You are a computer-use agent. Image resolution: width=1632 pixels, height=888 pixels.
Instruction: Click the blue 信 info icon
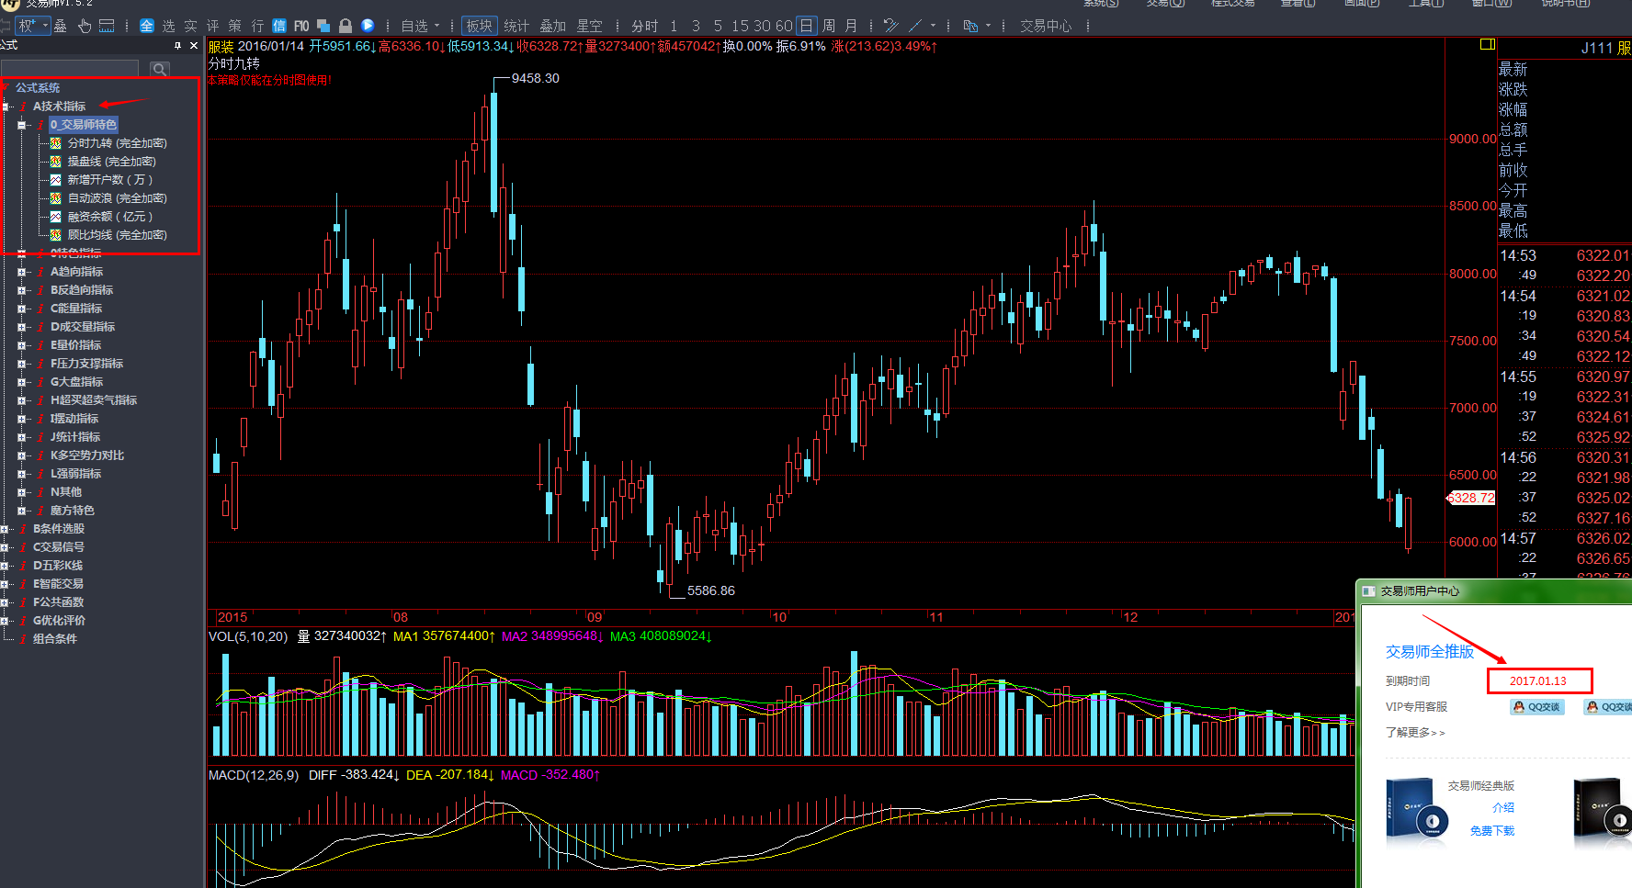tap(279, 26)
